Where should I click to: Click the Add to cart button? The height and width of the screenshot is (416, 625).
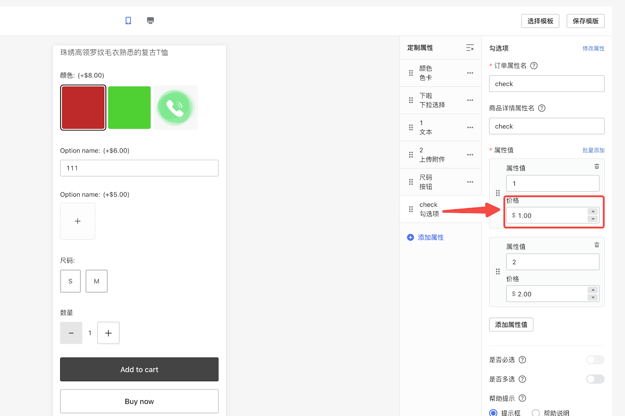(139, 370)
